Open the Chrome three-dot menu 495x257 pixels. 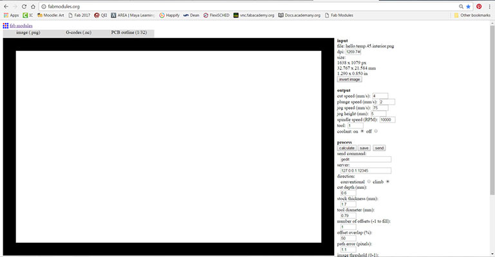tap(489, 6)
